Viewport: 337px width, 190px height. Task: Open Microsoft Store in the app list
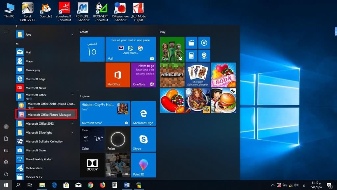click(45, 150)
